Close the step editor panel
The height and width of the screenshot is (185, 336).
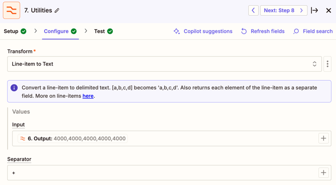pyautogui.click(x=328, y=10)
